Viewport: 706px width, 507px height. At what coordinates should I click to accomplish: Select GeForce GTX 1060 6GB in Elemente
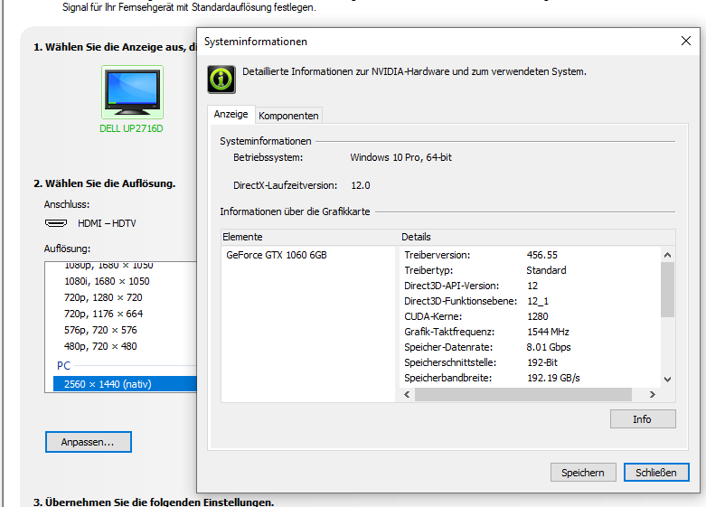coord(277,255)
